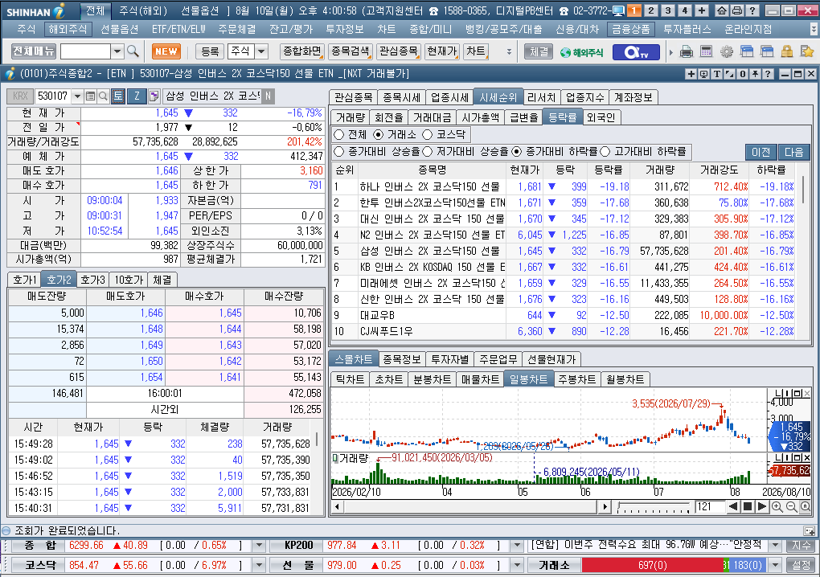This screenshot has height=577, width=820.
Task: Click the chart play-forward triangle button
Action: (762, 506)
